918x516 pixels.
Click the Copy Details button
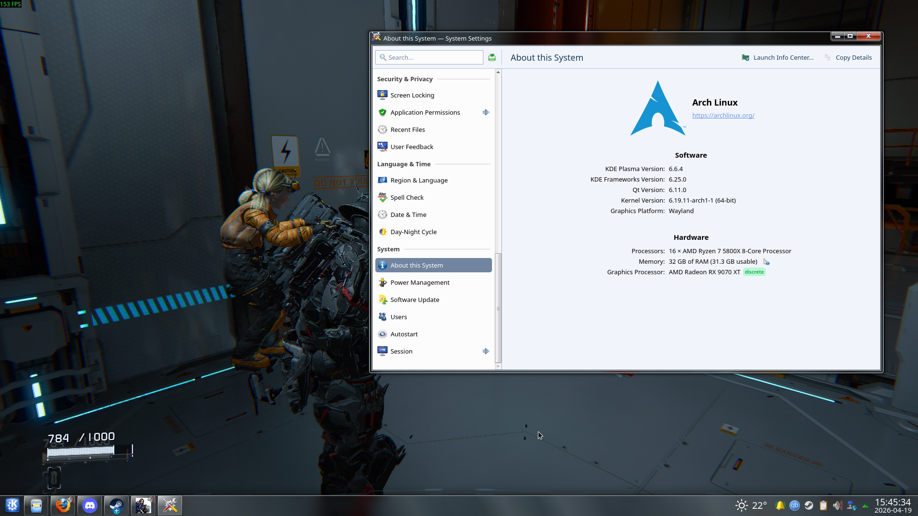849,57
